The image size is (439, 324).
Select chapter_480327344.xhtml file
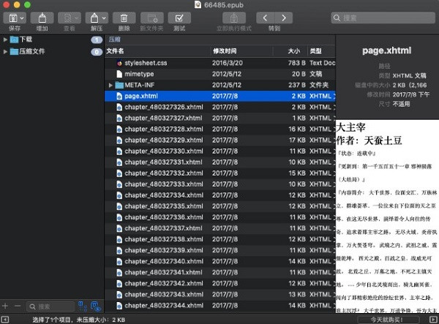click(220, 306)
